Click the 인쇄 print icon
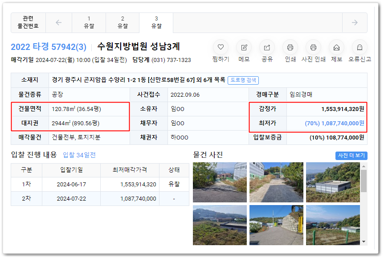Viewport: 384px width, 259px height. point(290,47)
